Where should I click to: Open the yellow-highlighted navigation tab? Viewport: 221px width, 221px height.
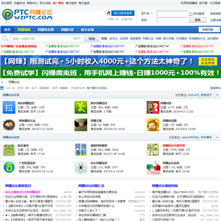point(24,29)
